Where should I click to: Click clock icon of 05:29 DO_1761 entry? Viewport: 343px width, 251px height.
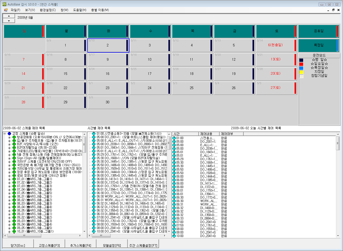pos(94,155)
